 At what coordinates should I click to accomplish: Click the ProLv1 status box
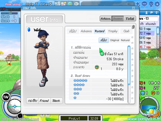(x=74, y=118)
